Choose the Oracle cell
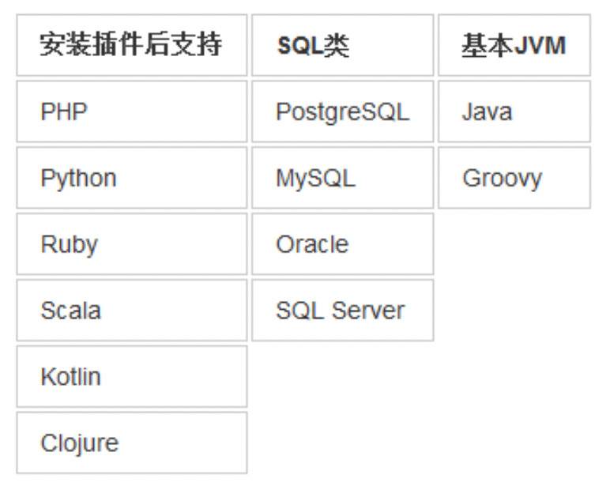Screen dimensions: 610x490 [342, 243]
